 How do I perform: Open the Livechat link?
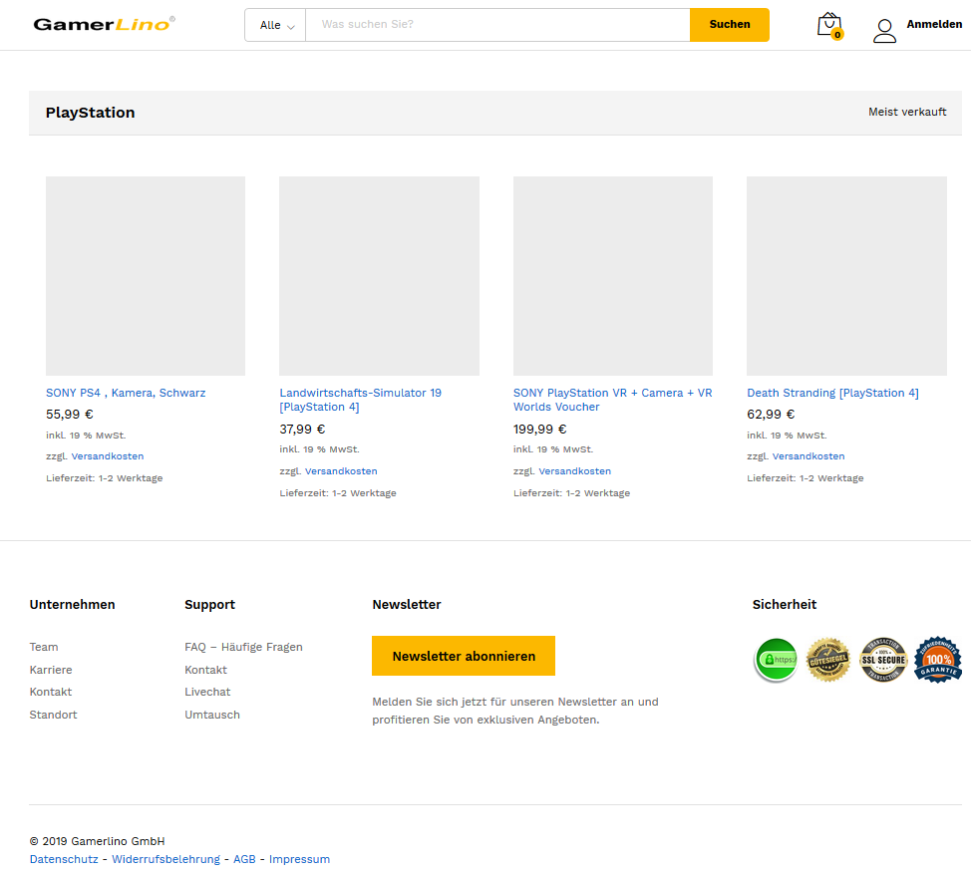(207, 692)
